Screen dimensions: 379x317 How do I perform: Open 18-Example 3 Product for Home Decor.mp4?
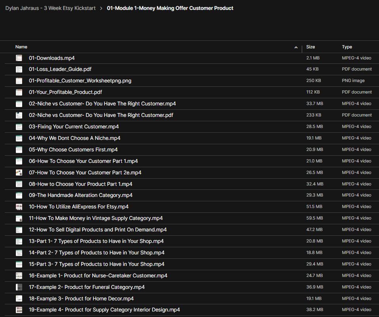[81, 299]
